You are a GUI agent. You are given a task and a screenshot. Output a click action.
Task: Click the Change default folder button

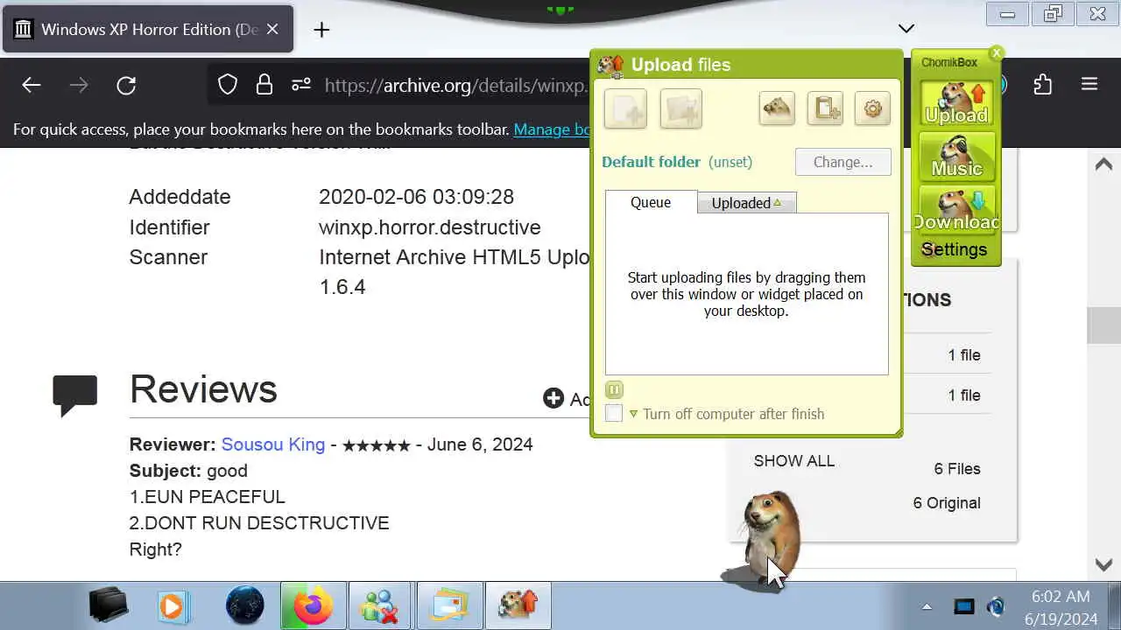[x=843, y=162]
